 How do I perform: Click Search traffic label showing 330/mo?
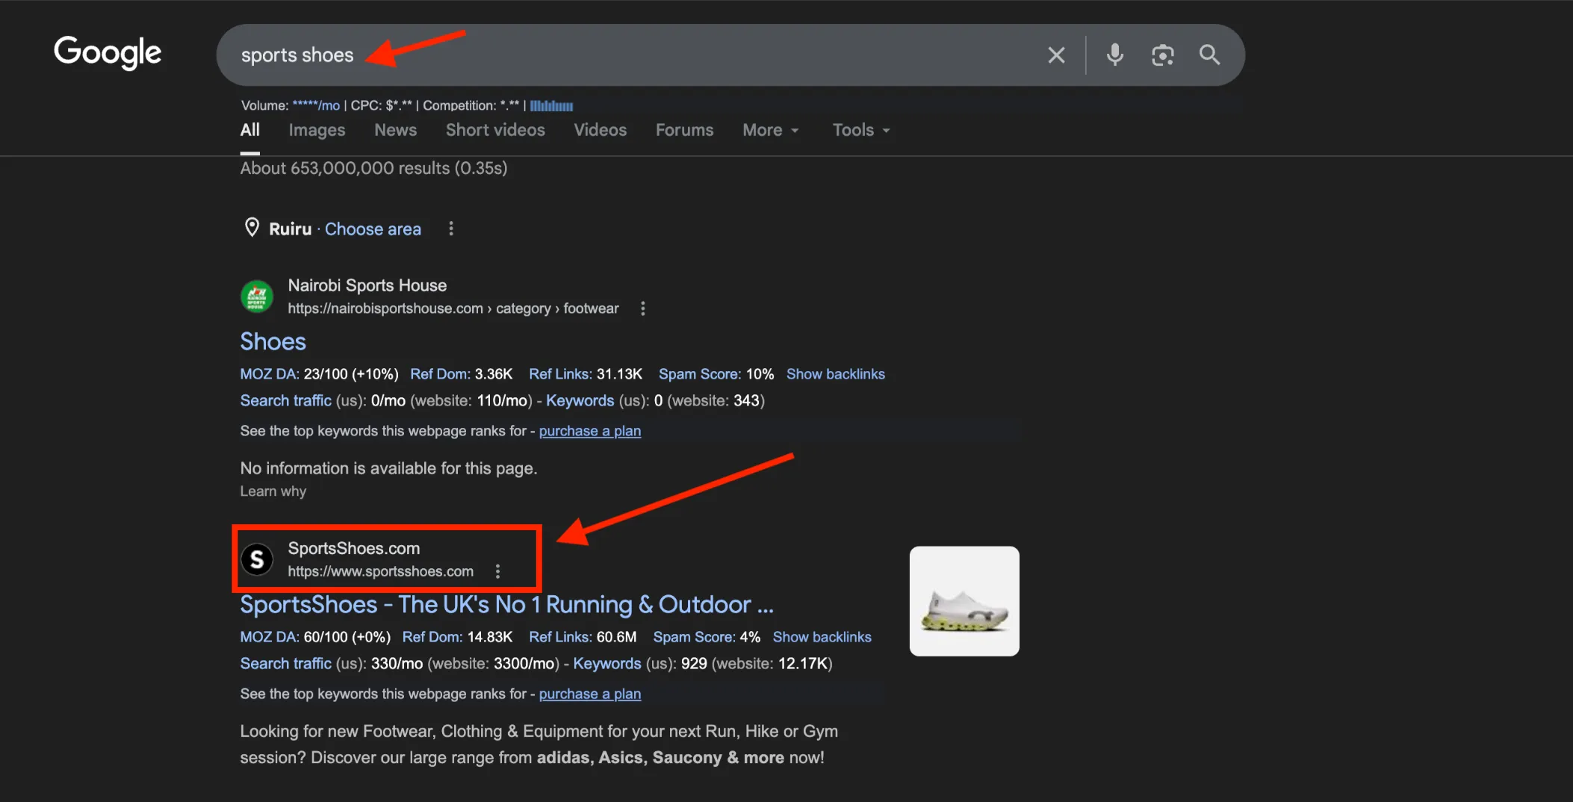pyautogui.click(x=286, y=664)
